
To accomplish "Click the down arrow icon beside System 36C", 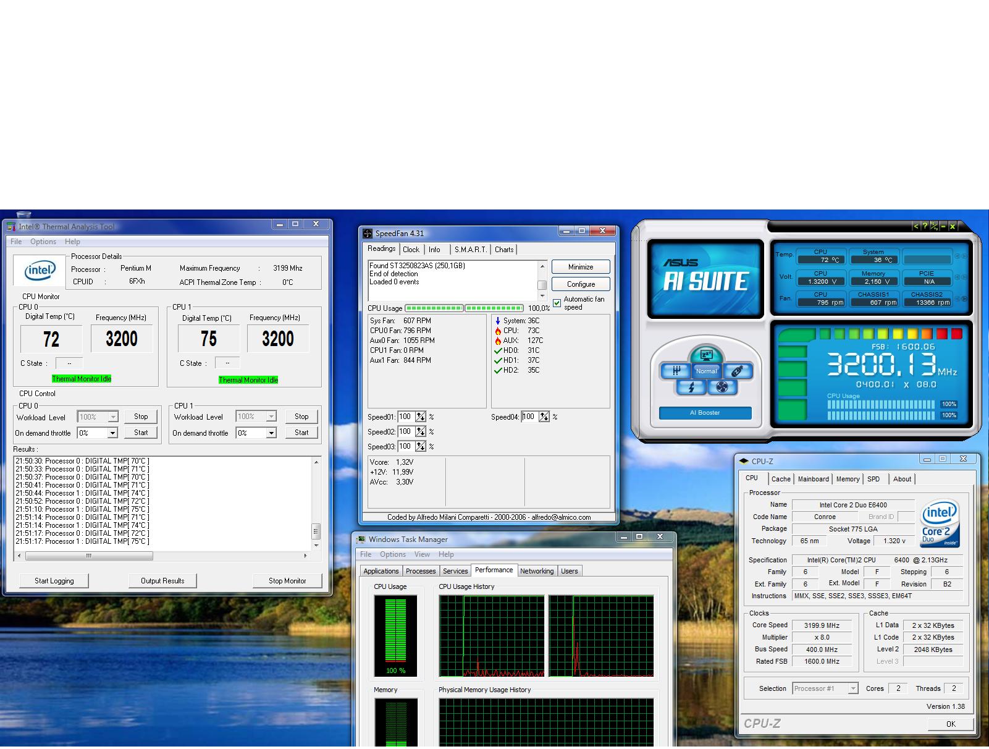I will (x=498, y=321).
